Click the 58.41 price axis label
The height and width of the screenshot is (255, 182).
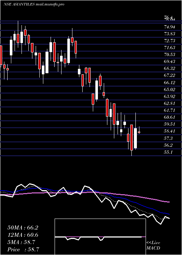[170, 131]
